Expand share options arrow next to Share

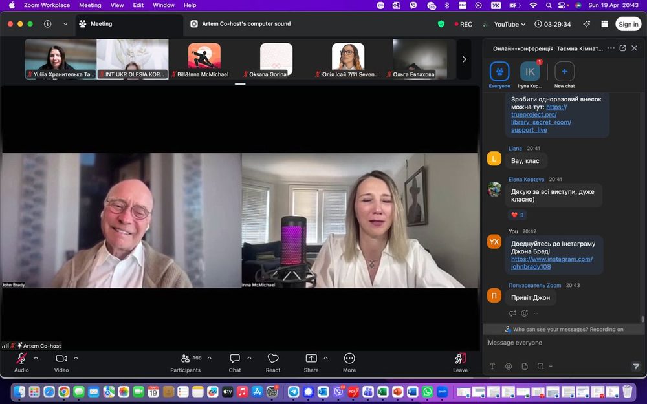coord(325,358)
